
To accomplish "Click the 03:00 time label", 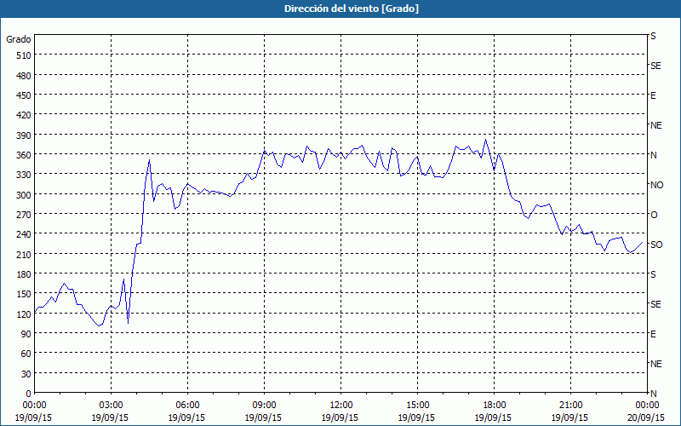I will click(x=112, y=406).
